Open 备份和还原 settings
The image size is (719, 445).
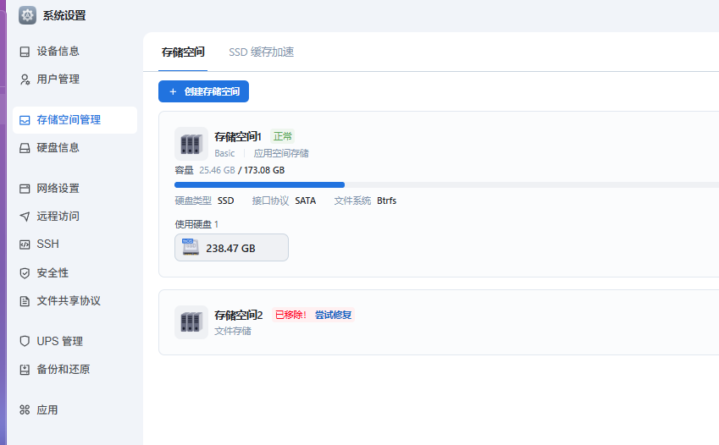75,370
